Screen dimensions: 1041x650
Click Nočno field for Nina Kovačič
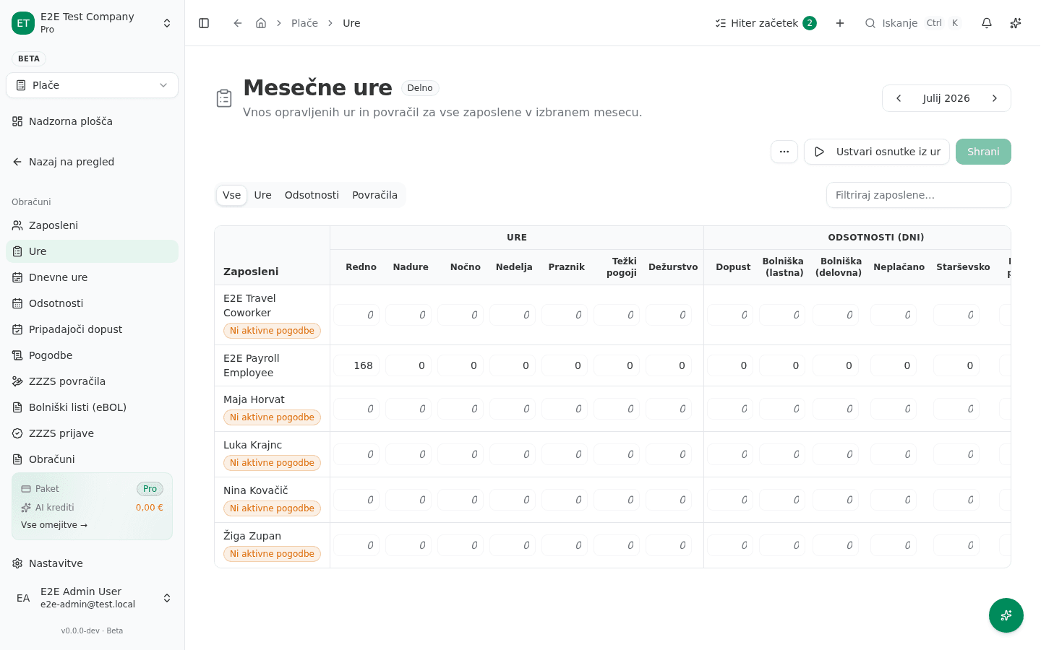(x=460, y=500)
